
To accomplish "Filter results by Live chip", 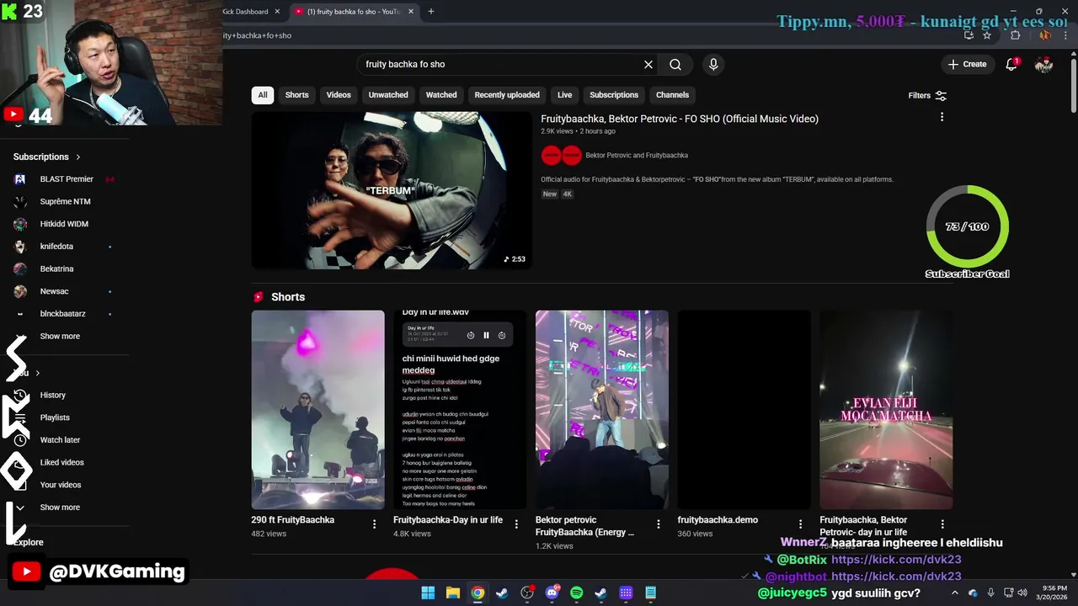I will coord(564,95).
